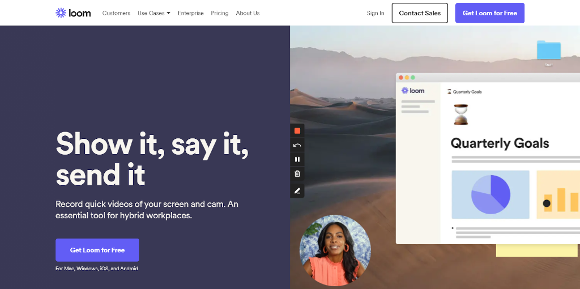Viewport: 580px width, 289px height.
Task: Click Get Loom for Free below the headline
Action: click(x=97, y=250)
